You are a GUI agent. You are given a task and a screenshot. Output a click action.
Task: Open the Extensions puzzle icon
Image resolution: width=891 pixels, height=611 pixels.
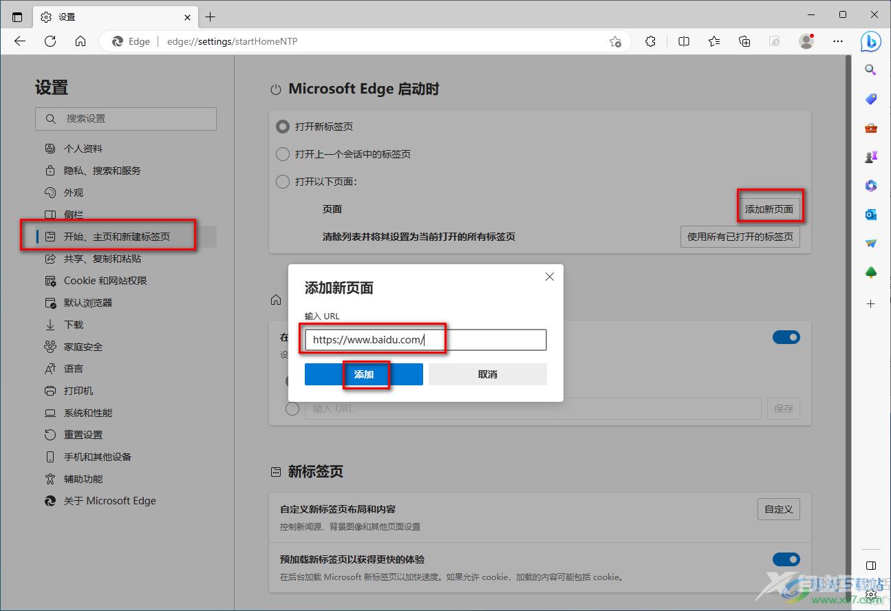(650, 41)
